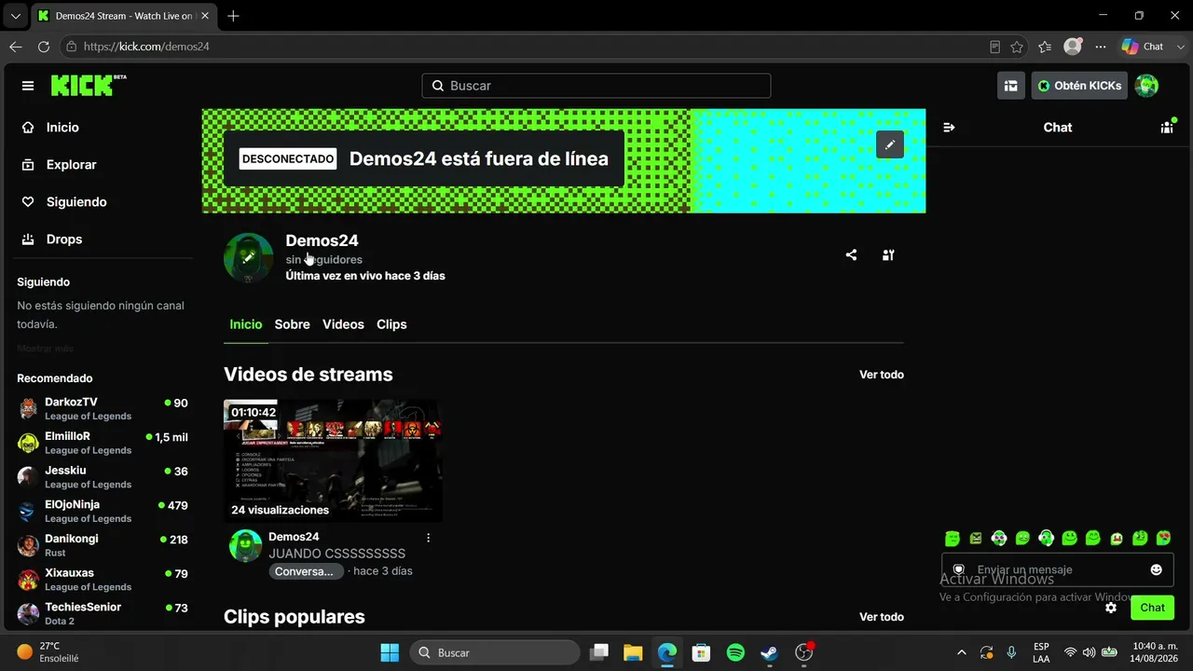
Task: Open the JUANDO CSSSSSSSSS video title
Action: point(336,554)
